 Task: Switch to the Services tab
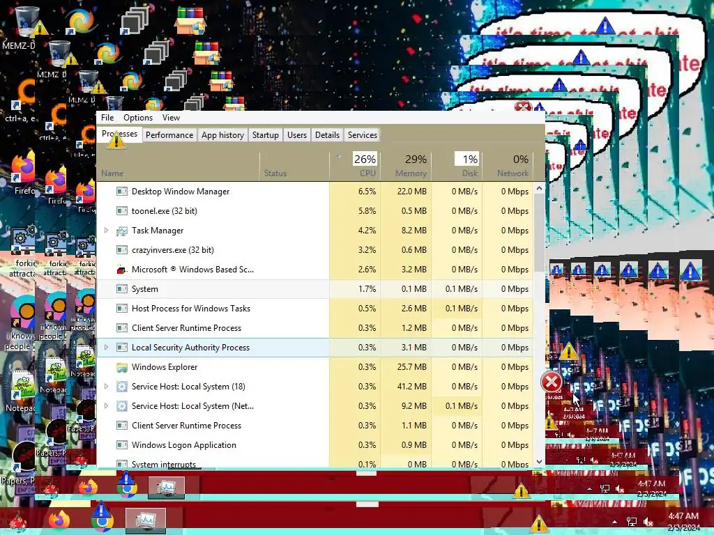(363, 135)
